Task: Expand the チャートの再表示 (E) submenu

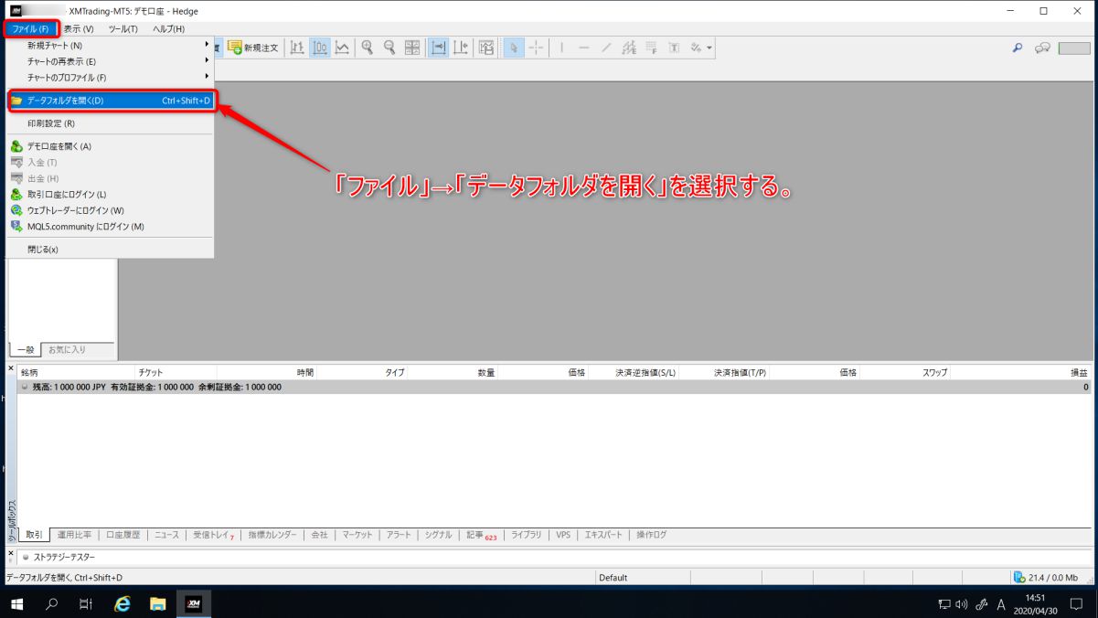Action: pos(111,61)
